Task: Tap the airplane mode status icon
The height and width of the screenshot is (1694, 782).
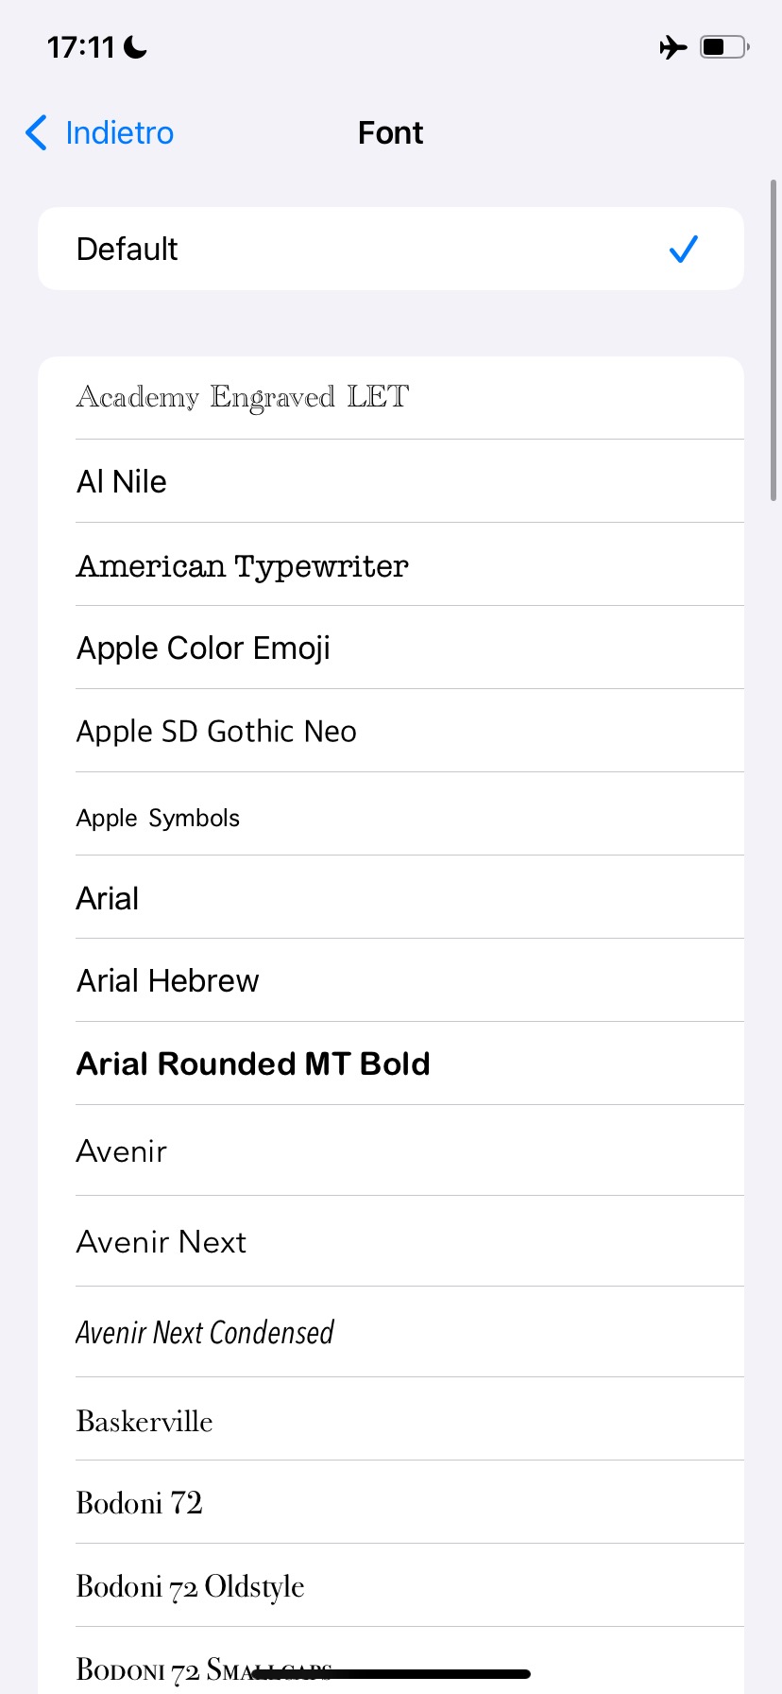Action: tap(673, 46)
